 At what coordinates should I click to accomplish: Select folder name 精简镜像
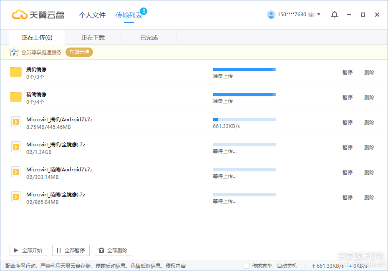tap(36, 95)
